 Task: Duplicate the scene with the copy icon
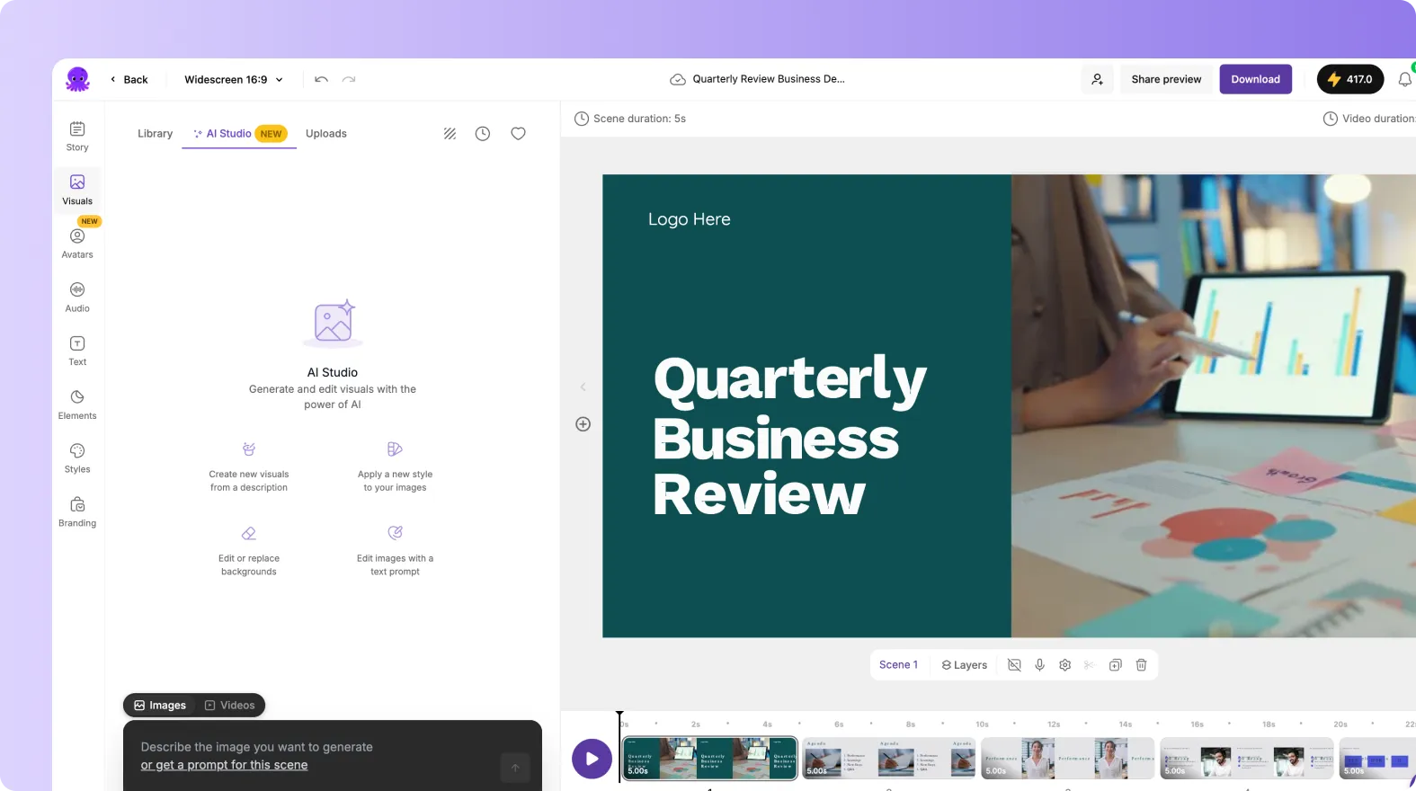(1115, 665)
